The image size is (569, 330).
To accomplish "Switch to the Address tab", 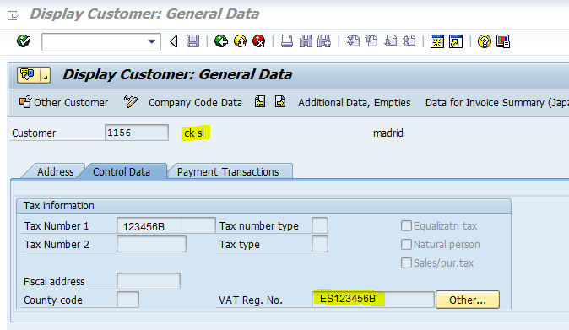I will point(55,171).
